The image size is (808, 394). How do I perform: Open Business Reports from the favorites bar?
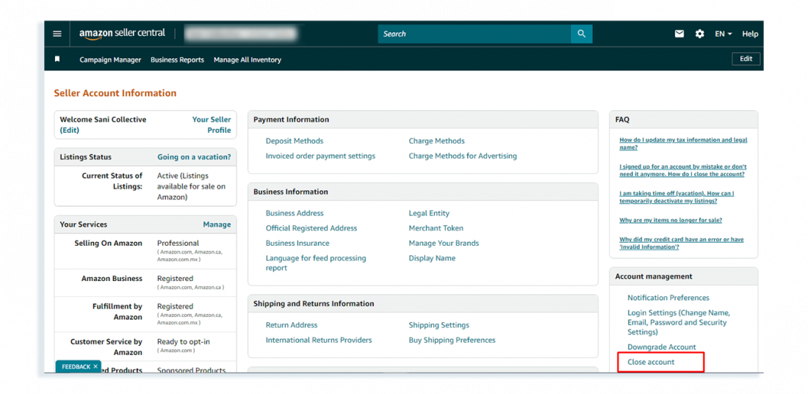(177, 59)
